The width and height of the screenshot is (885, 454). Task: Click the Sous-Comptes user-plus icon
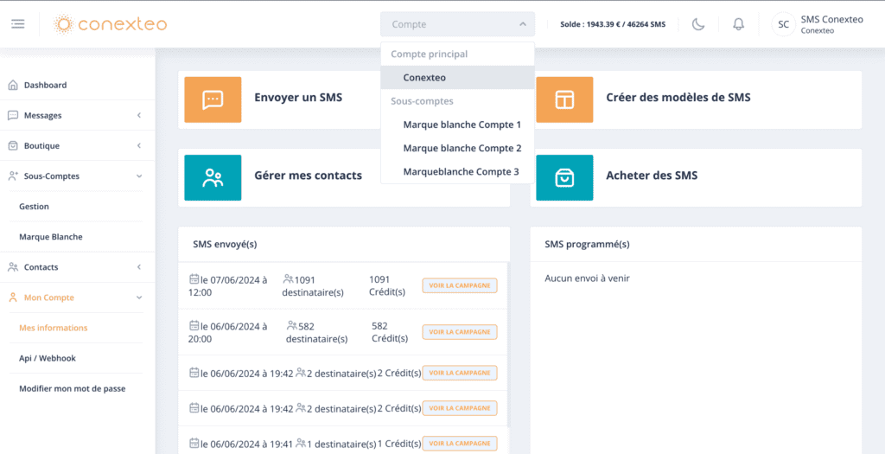click(13, 176)
